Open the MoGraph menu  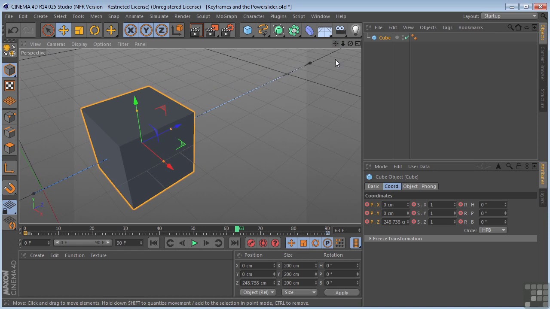pyautogui.click(x=226, y=16)
